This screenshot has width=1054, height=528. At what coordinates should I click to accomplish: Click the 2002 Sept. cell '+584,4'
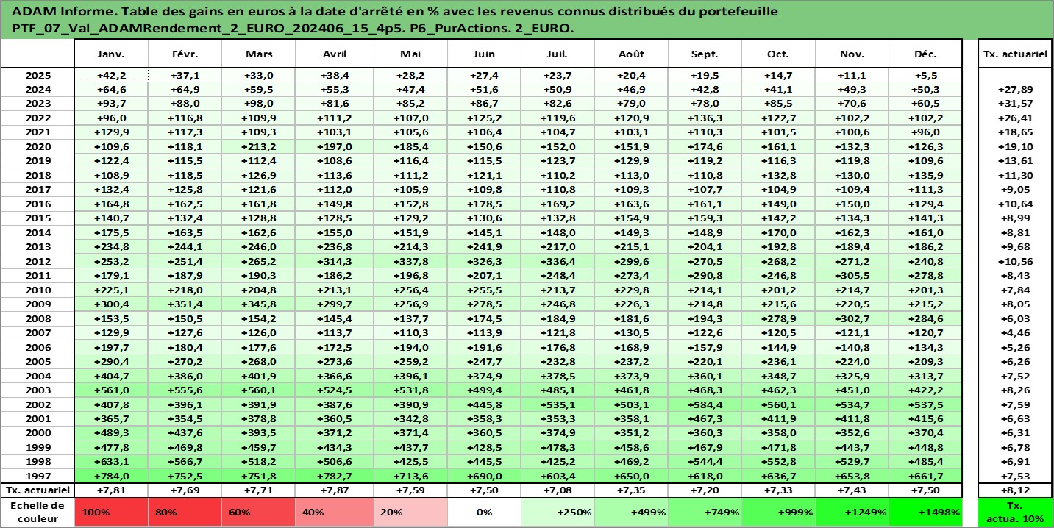(x=705, y=404)
